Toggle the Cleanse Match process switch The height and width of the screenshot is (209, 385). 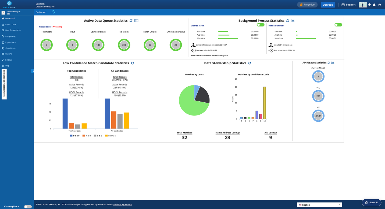(261, 25)
